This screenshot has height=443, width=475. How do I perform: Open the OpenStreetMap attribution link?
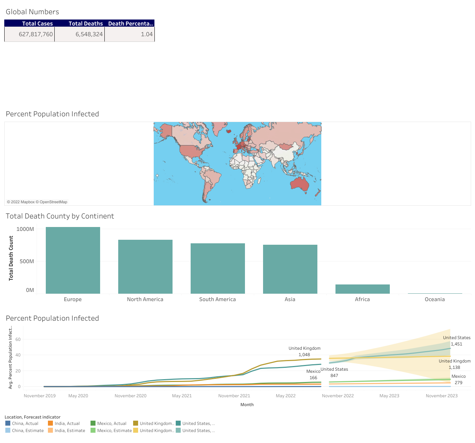point(53,202)
